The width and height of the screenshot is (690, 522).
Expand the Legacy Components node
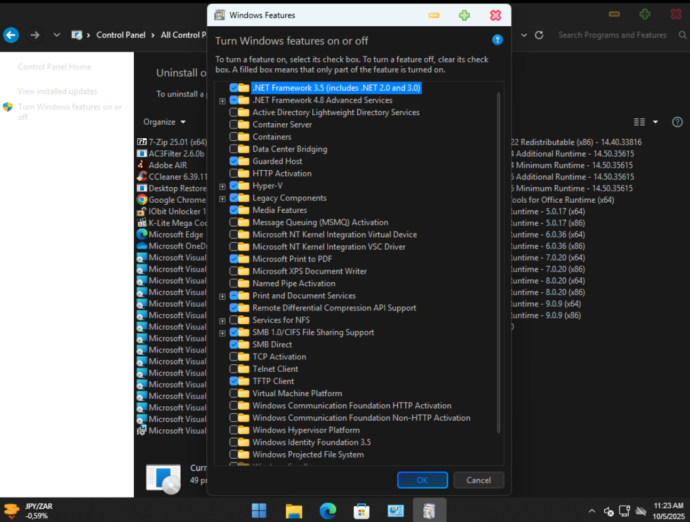222,198
